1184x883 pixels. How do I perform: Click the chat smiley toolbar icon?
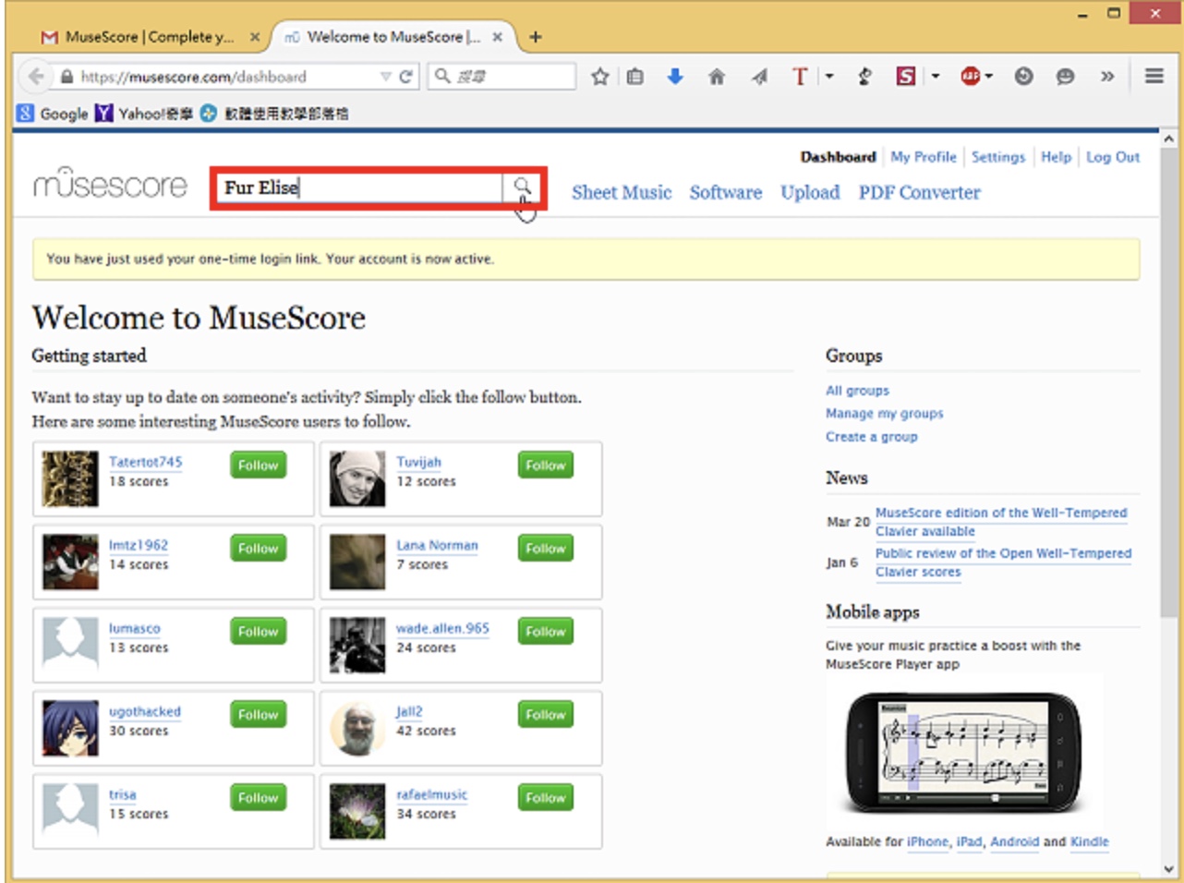coord(1065,77)
